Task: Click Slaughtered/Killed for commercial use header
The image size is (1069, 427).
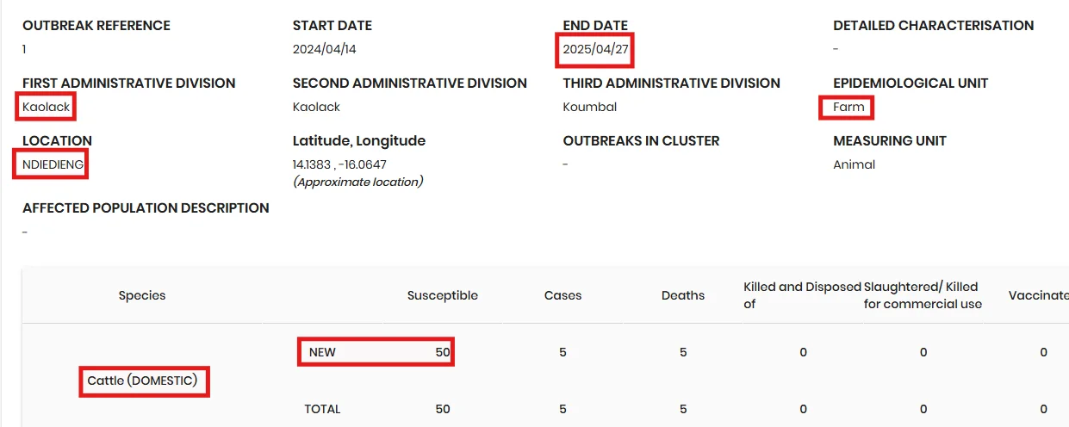Action: tap(923, 295)
